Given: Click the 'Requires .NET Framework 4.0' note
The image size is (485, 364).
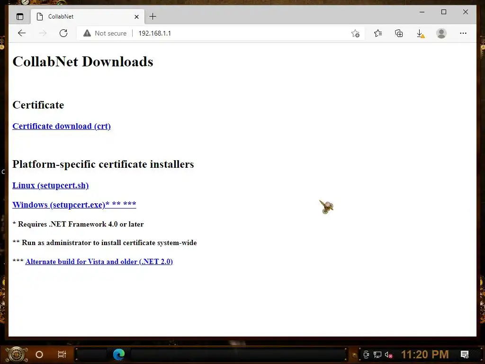Looking at the screenshot, I should pos(78,224).
